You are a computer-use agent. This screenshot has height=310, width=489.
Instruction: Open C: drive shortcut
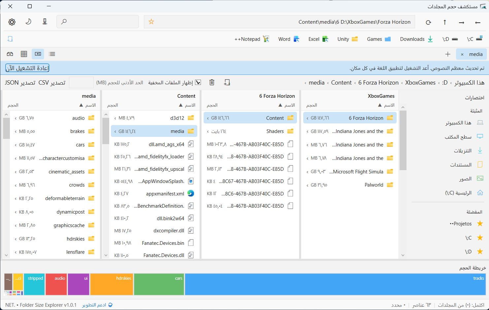[474, 39]
